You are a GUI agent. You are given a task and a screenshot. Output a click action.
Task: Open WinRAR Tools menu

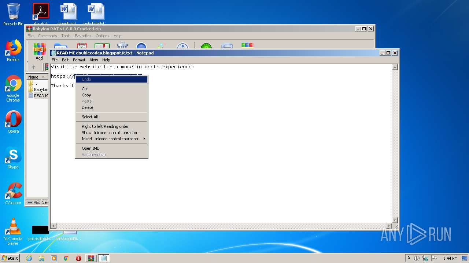pyautogui.click(x=66, y=36)
